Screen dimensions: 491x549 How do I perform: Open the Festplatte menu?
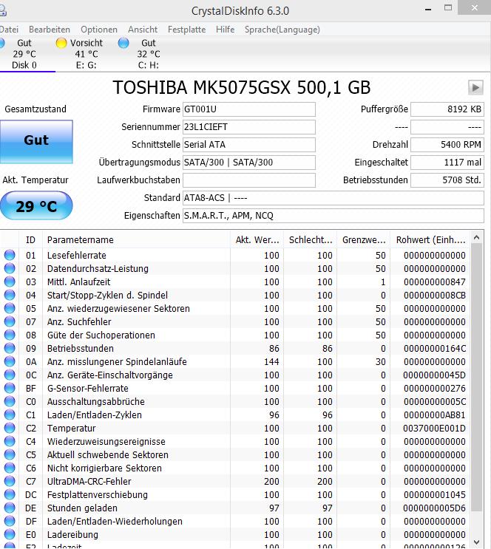pos(187,30)
